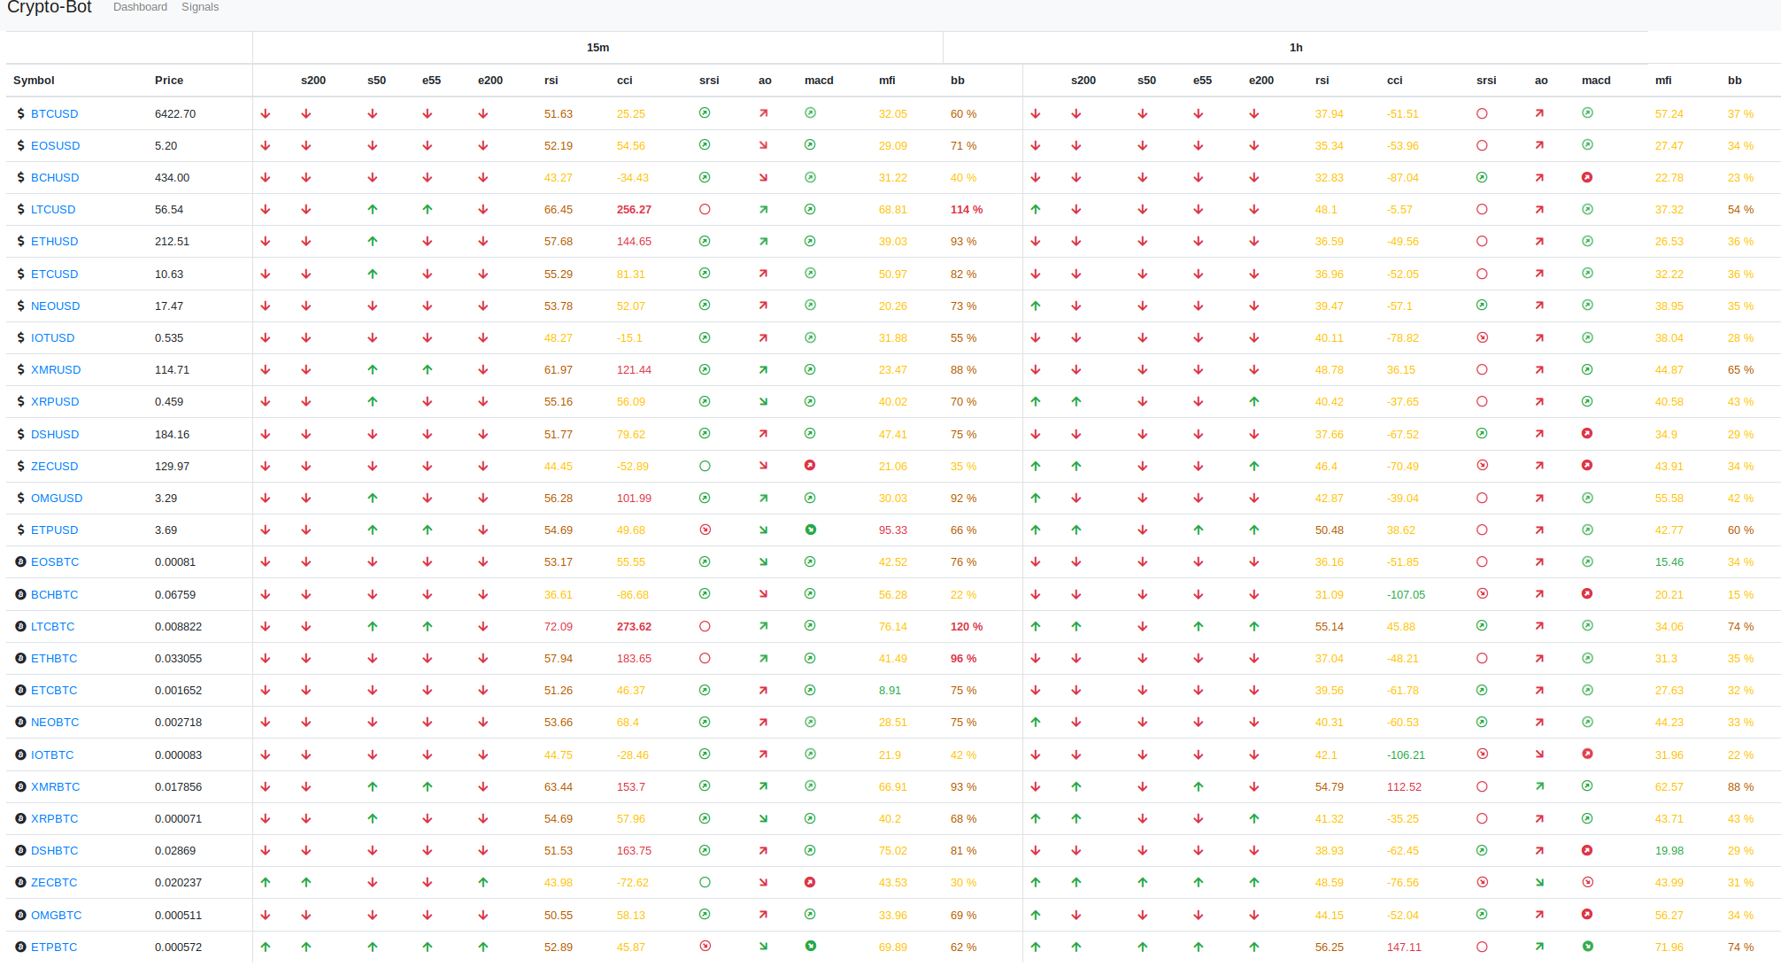Image resolution: width=1781 pixels, height=967 pixels.
Task: Click ZECUSD 15m macd red filled icon
Action: click(810, 465)
